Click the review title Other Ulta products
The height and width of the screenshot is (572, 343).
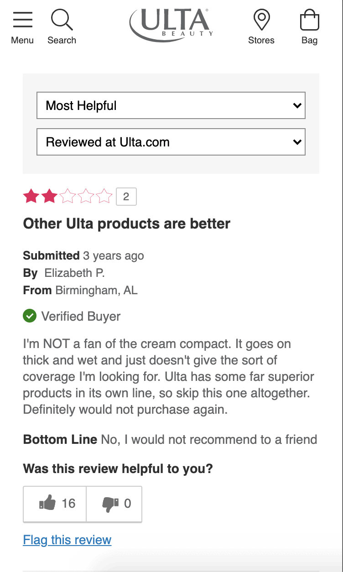pyautogui.click(x=127, y=224)
